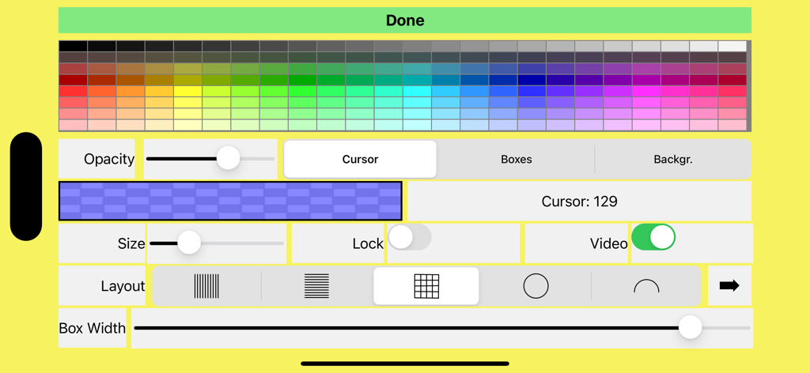Click the Box Width slider knob
The width and height of the screenshot is (810, 373).
(690, 327)
